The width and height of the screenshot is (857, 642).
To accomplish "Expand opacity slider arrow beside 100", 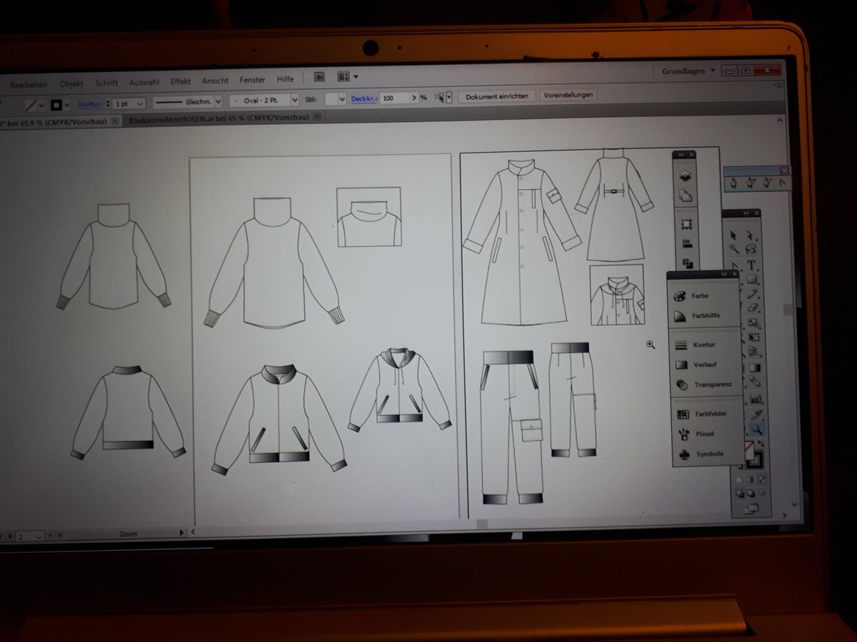I will click(414, 97).
